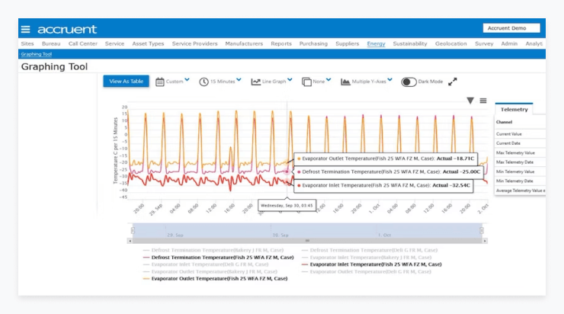Open the Sustainability menu
The image size is (564, 314).
[410, 43]
